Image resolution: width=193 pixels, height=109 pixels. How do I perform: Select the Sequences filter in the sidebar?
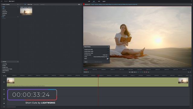(x=5, y=12)
